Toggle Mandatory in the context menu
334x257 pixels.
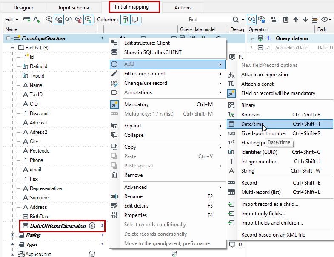tap(168, 104)
